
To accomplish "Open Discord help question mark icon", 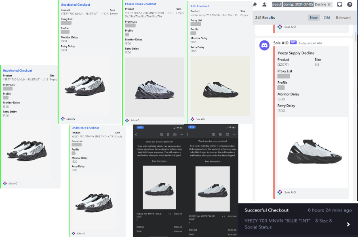I will tap(350, 4).
